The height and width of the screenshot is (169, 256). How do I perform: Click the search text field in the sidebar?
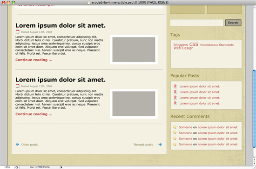point(196,23)
